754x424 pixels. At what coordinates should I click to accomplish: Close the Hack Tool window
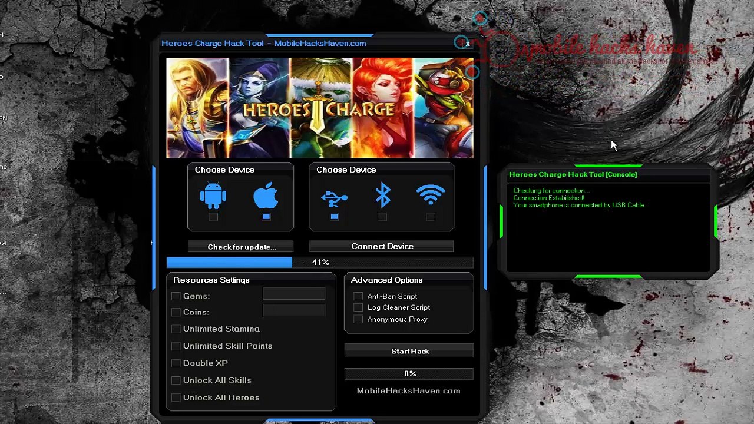(x=468, y=43)
